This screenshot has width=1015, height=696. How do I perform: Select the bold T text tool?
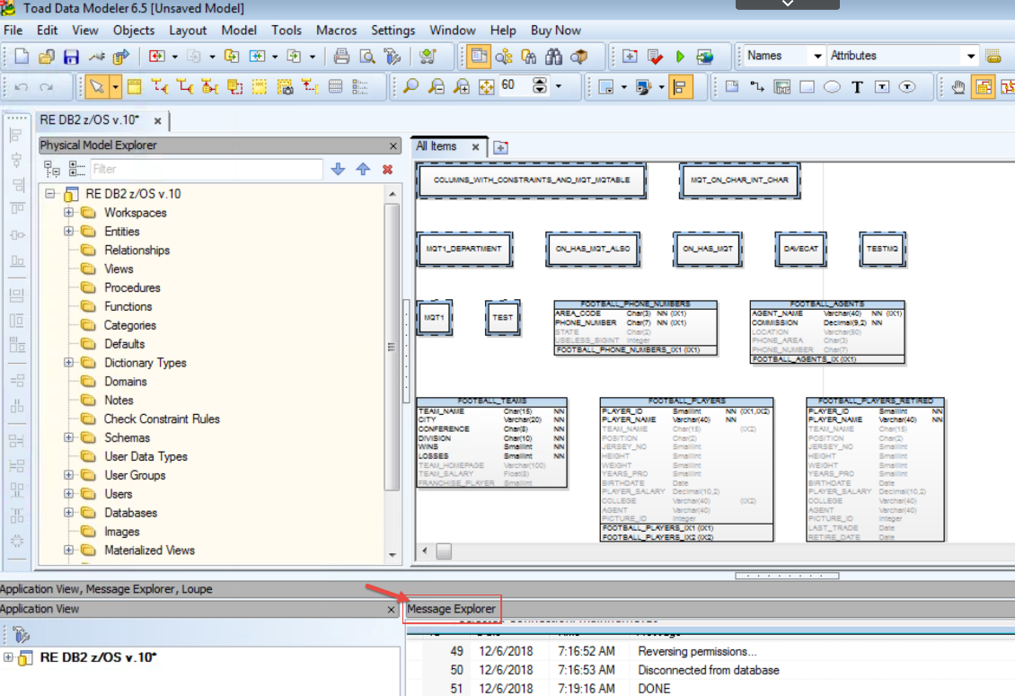tap(857, 87)
